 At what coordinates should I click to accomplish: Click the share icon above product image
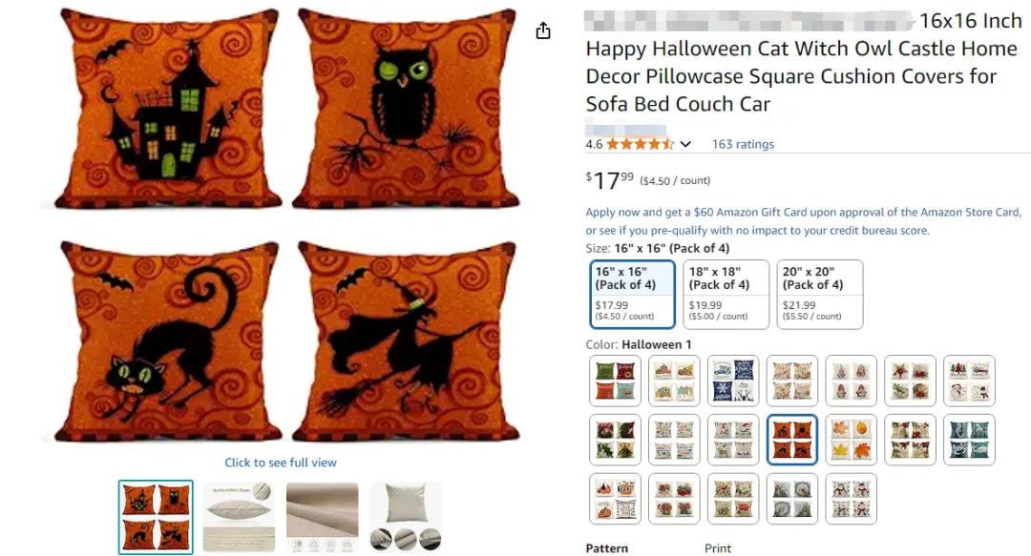543,31
